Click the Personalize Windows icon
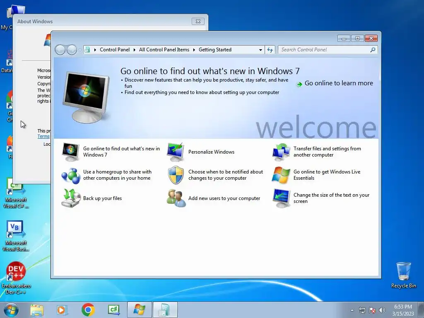424x318 pixels. (176, 152)
